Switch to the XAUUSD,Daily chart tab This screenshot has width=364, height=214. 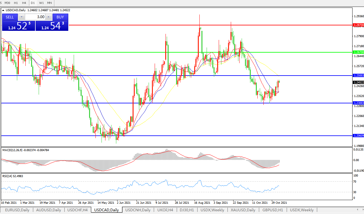click(243, 210)
